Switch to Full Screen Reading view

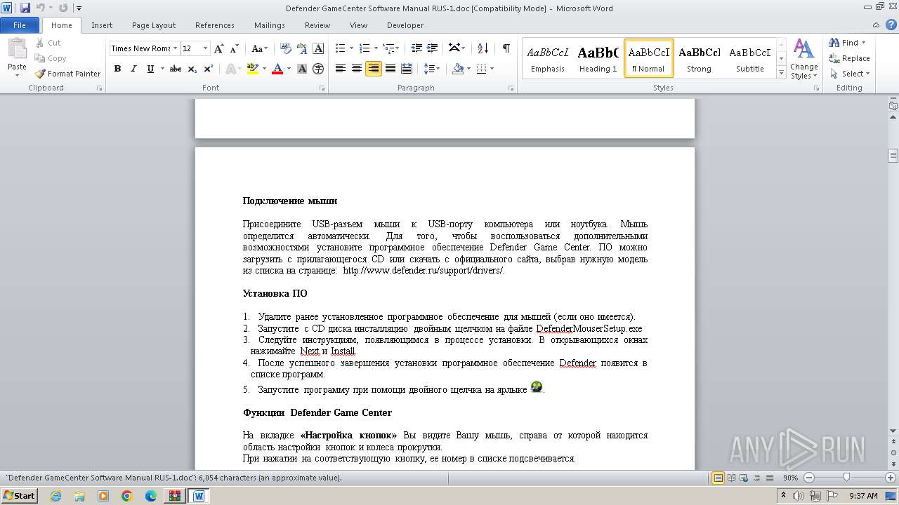[731, 478]
